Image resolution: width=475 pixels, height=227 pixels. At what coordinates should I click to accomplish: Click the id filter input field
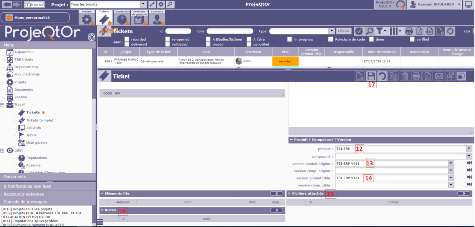(x=178, y=31)
